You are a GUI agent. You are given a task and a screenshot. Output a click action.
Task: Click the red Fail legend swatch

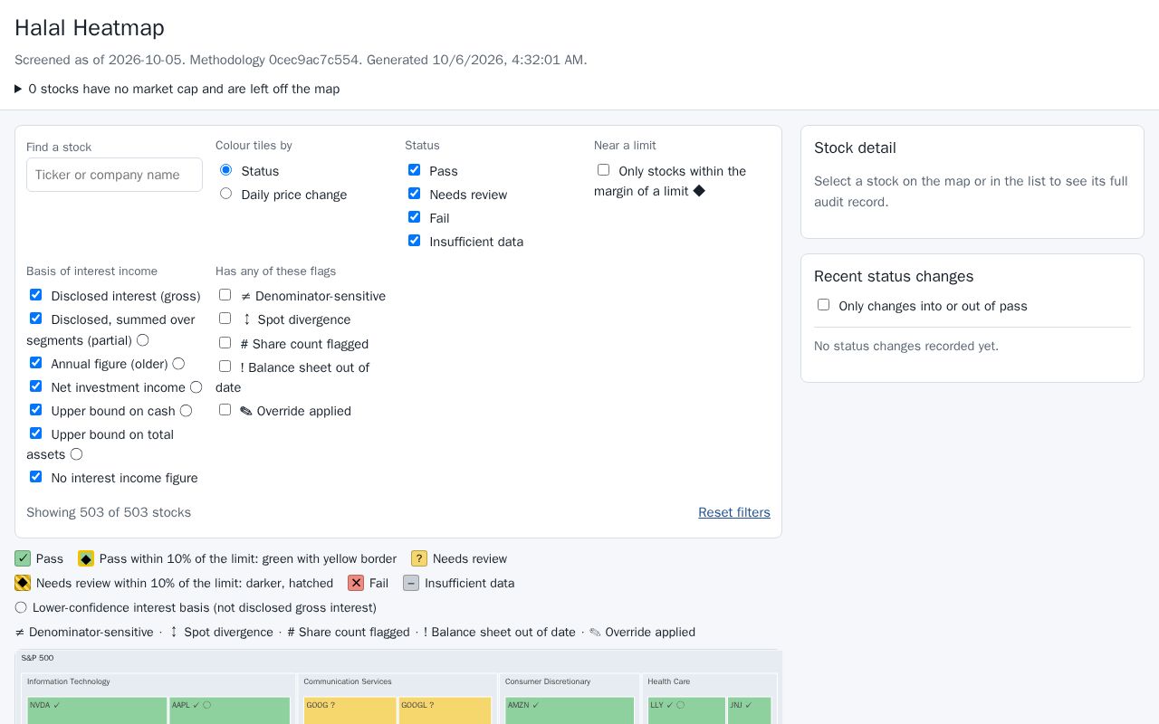pos(356,583)
